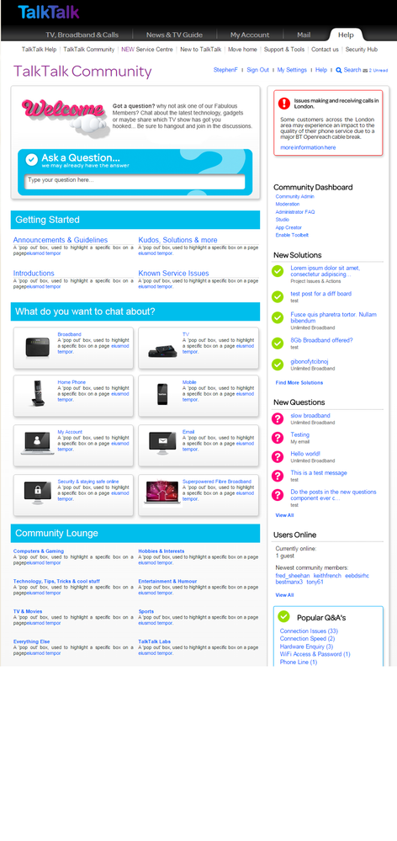The height and width of the screenshot is (841, 397).
Task: Click the TV set-top box image
Action: [163, 349]
